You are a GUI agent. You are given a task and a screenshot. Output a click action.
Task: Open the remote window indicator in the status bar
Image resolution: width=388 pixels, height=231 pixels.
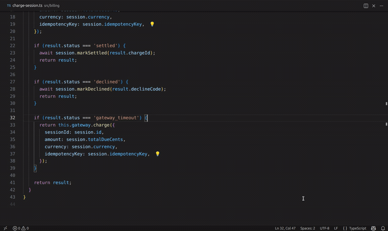[5, 228]
